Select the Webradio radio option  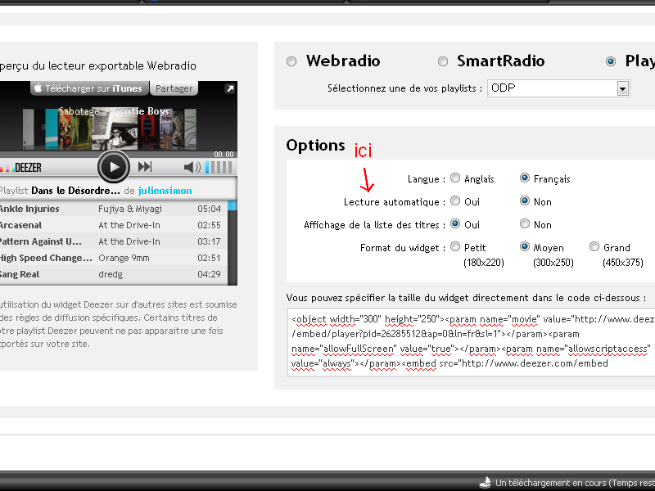(x=291, y=62)
